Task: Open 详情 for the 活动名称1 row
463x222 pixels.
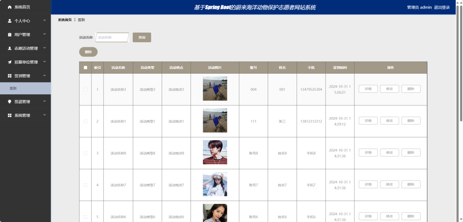Action: pos(368,121)
